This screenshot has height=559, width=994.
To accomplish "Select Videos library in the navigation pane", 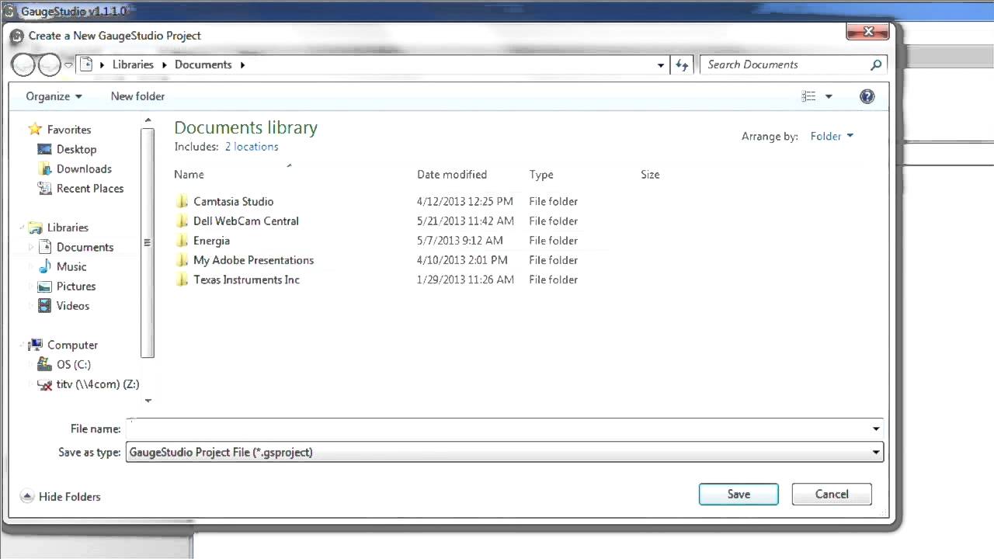I will tap(73, 305).
